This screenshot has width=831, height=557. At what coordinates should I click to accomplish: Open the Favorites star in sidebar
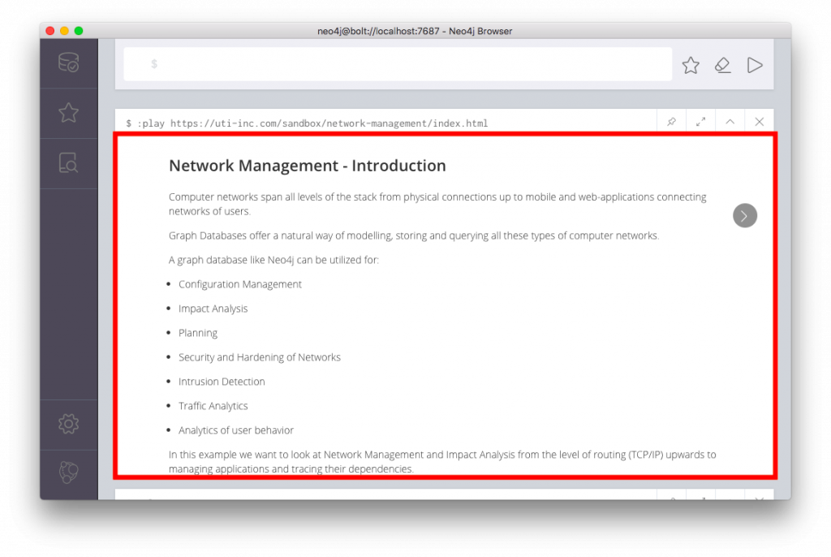(69, 113)
